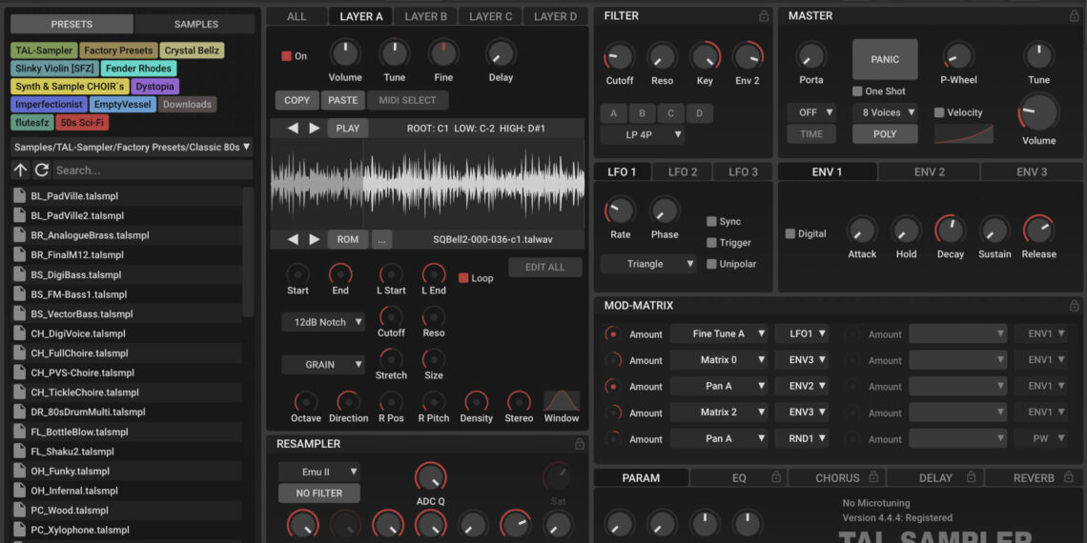Open the ENV 2 tab
Screen dimensions: 1087x543
click(929, 171)
